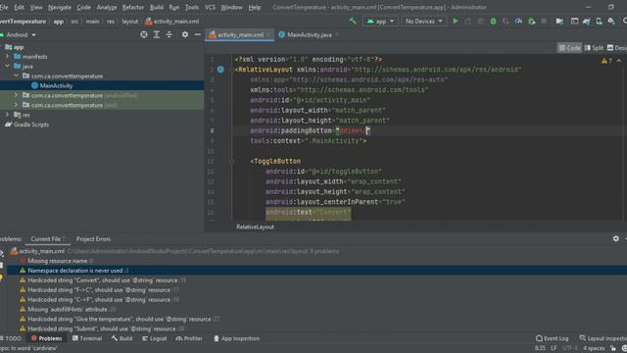
Task: Click the project structure folder icon in toolbar
Action: [x=559, y=22]
